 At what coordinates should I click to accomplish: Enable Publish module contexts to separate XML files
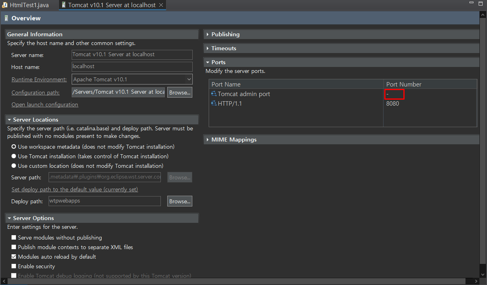(14, 247)
